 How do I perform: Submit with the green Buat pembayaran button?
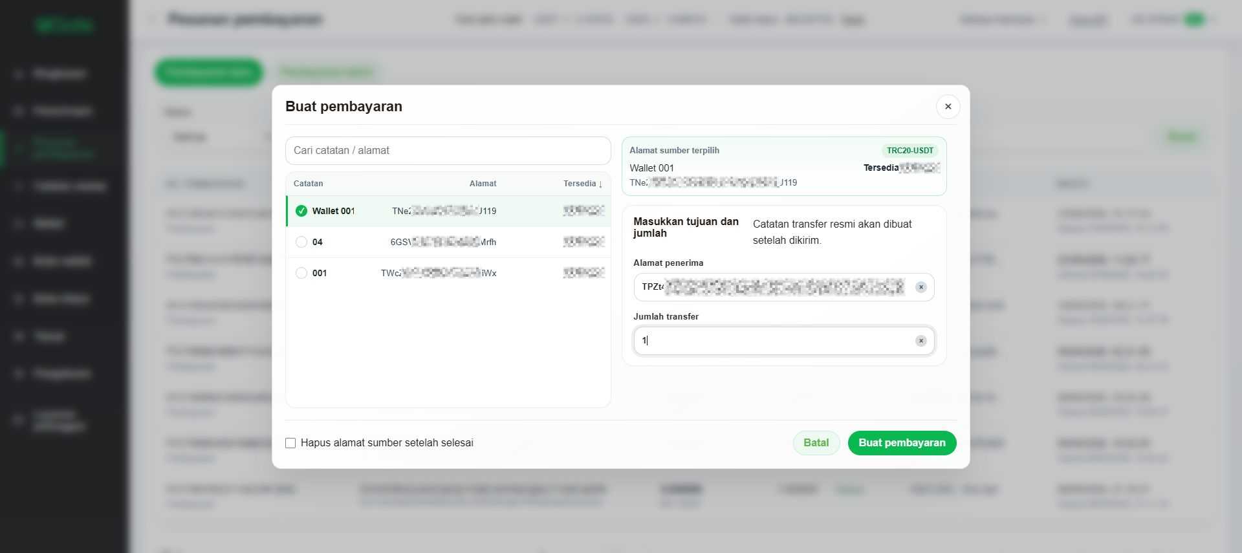[902, 443]
